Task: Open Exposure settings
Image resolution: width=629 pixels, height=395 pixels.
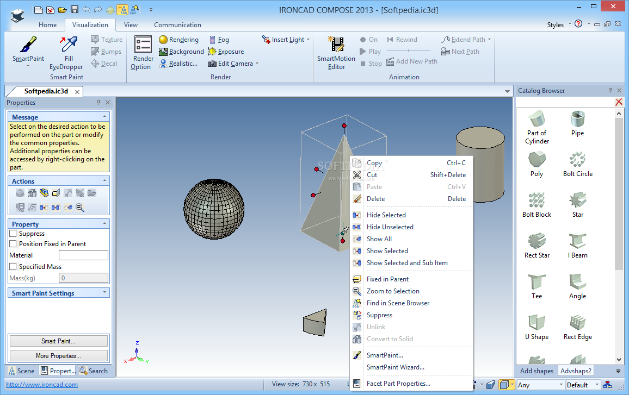Action: coord(226,52)
